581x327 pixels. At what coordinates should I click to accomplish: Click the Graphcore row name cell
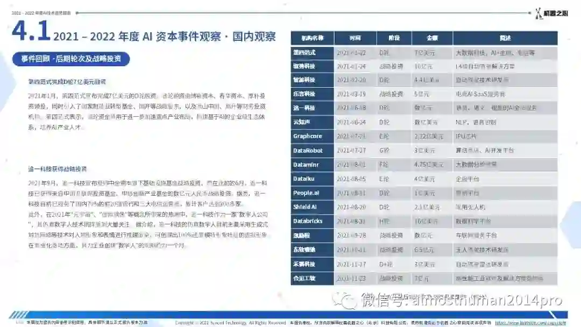point(313,136)
